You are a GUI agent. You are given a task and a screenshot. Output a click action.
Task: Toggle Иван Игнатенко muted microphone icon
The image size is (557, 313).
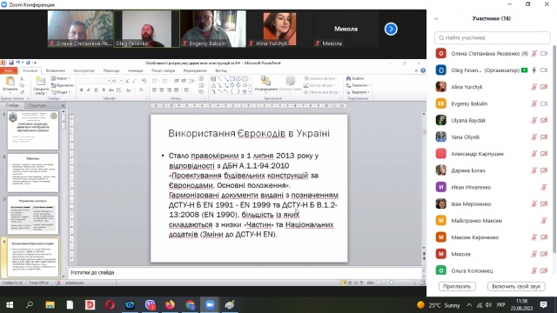544,187
